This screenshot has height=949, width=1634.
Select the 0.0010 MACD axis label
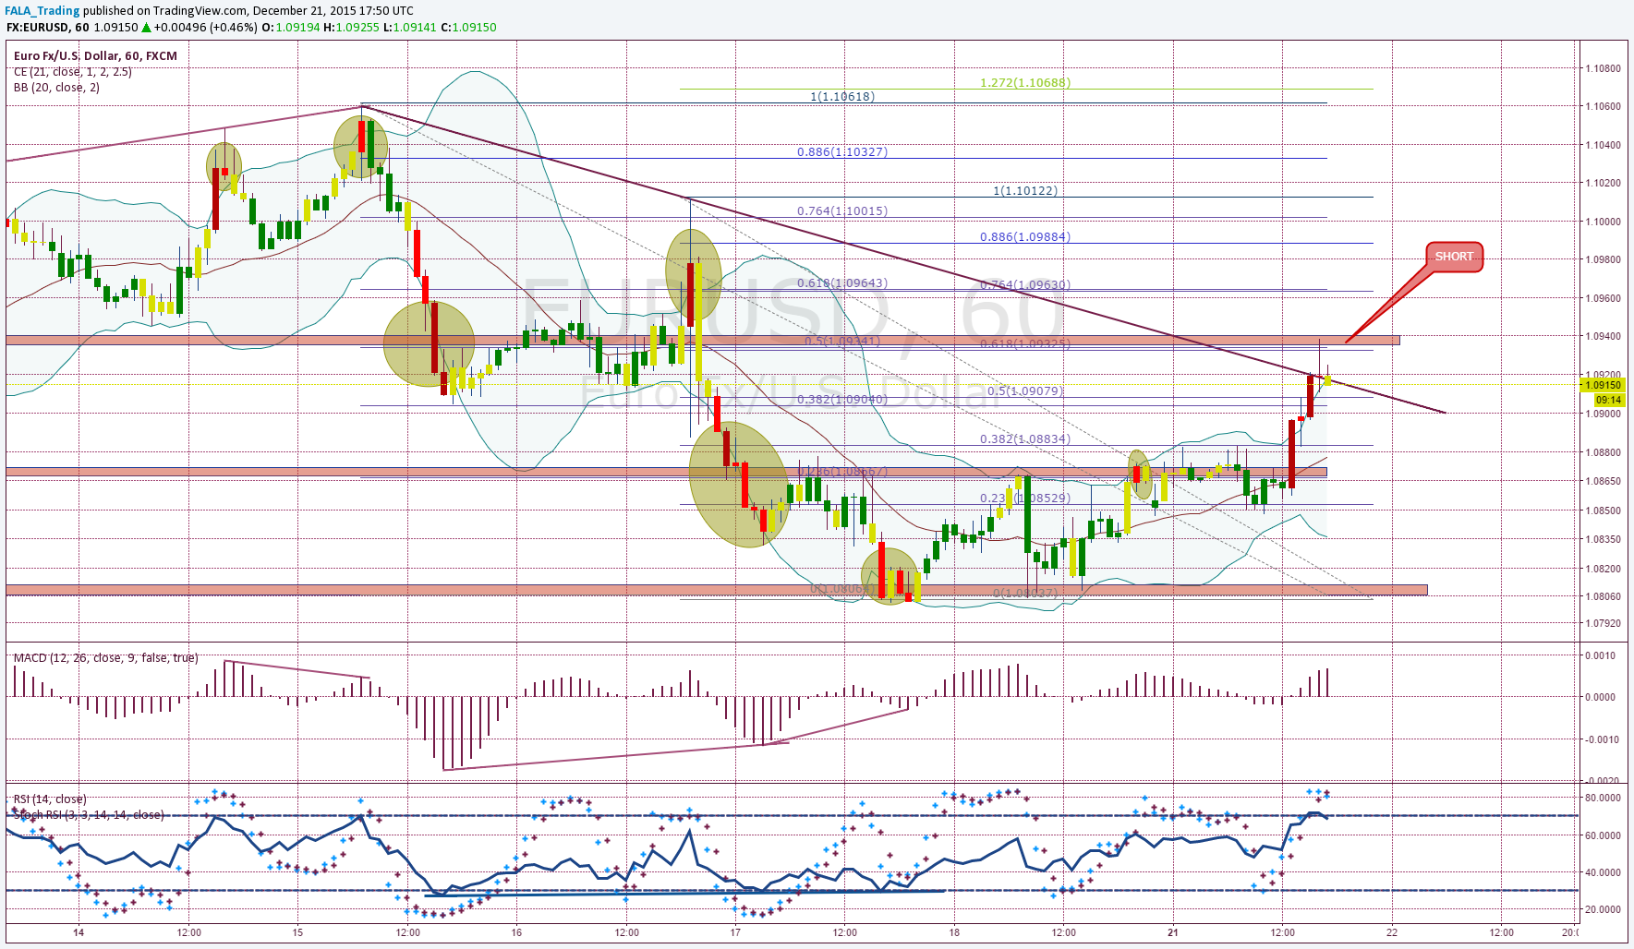coord(1602,655)
